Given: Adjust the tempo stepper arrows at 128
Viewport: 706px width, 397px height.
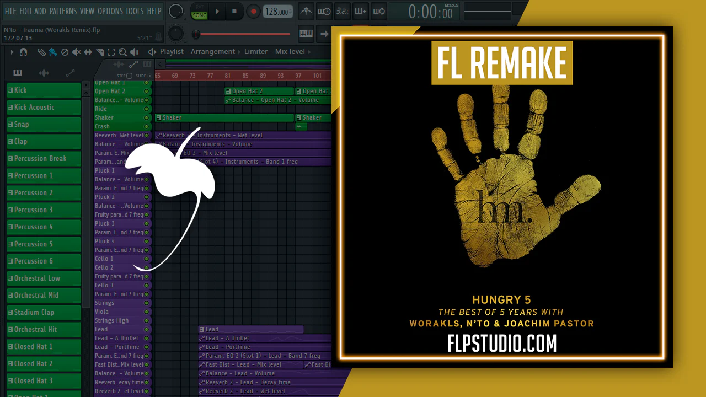Looking at the screenshot, I should point(291,12).
